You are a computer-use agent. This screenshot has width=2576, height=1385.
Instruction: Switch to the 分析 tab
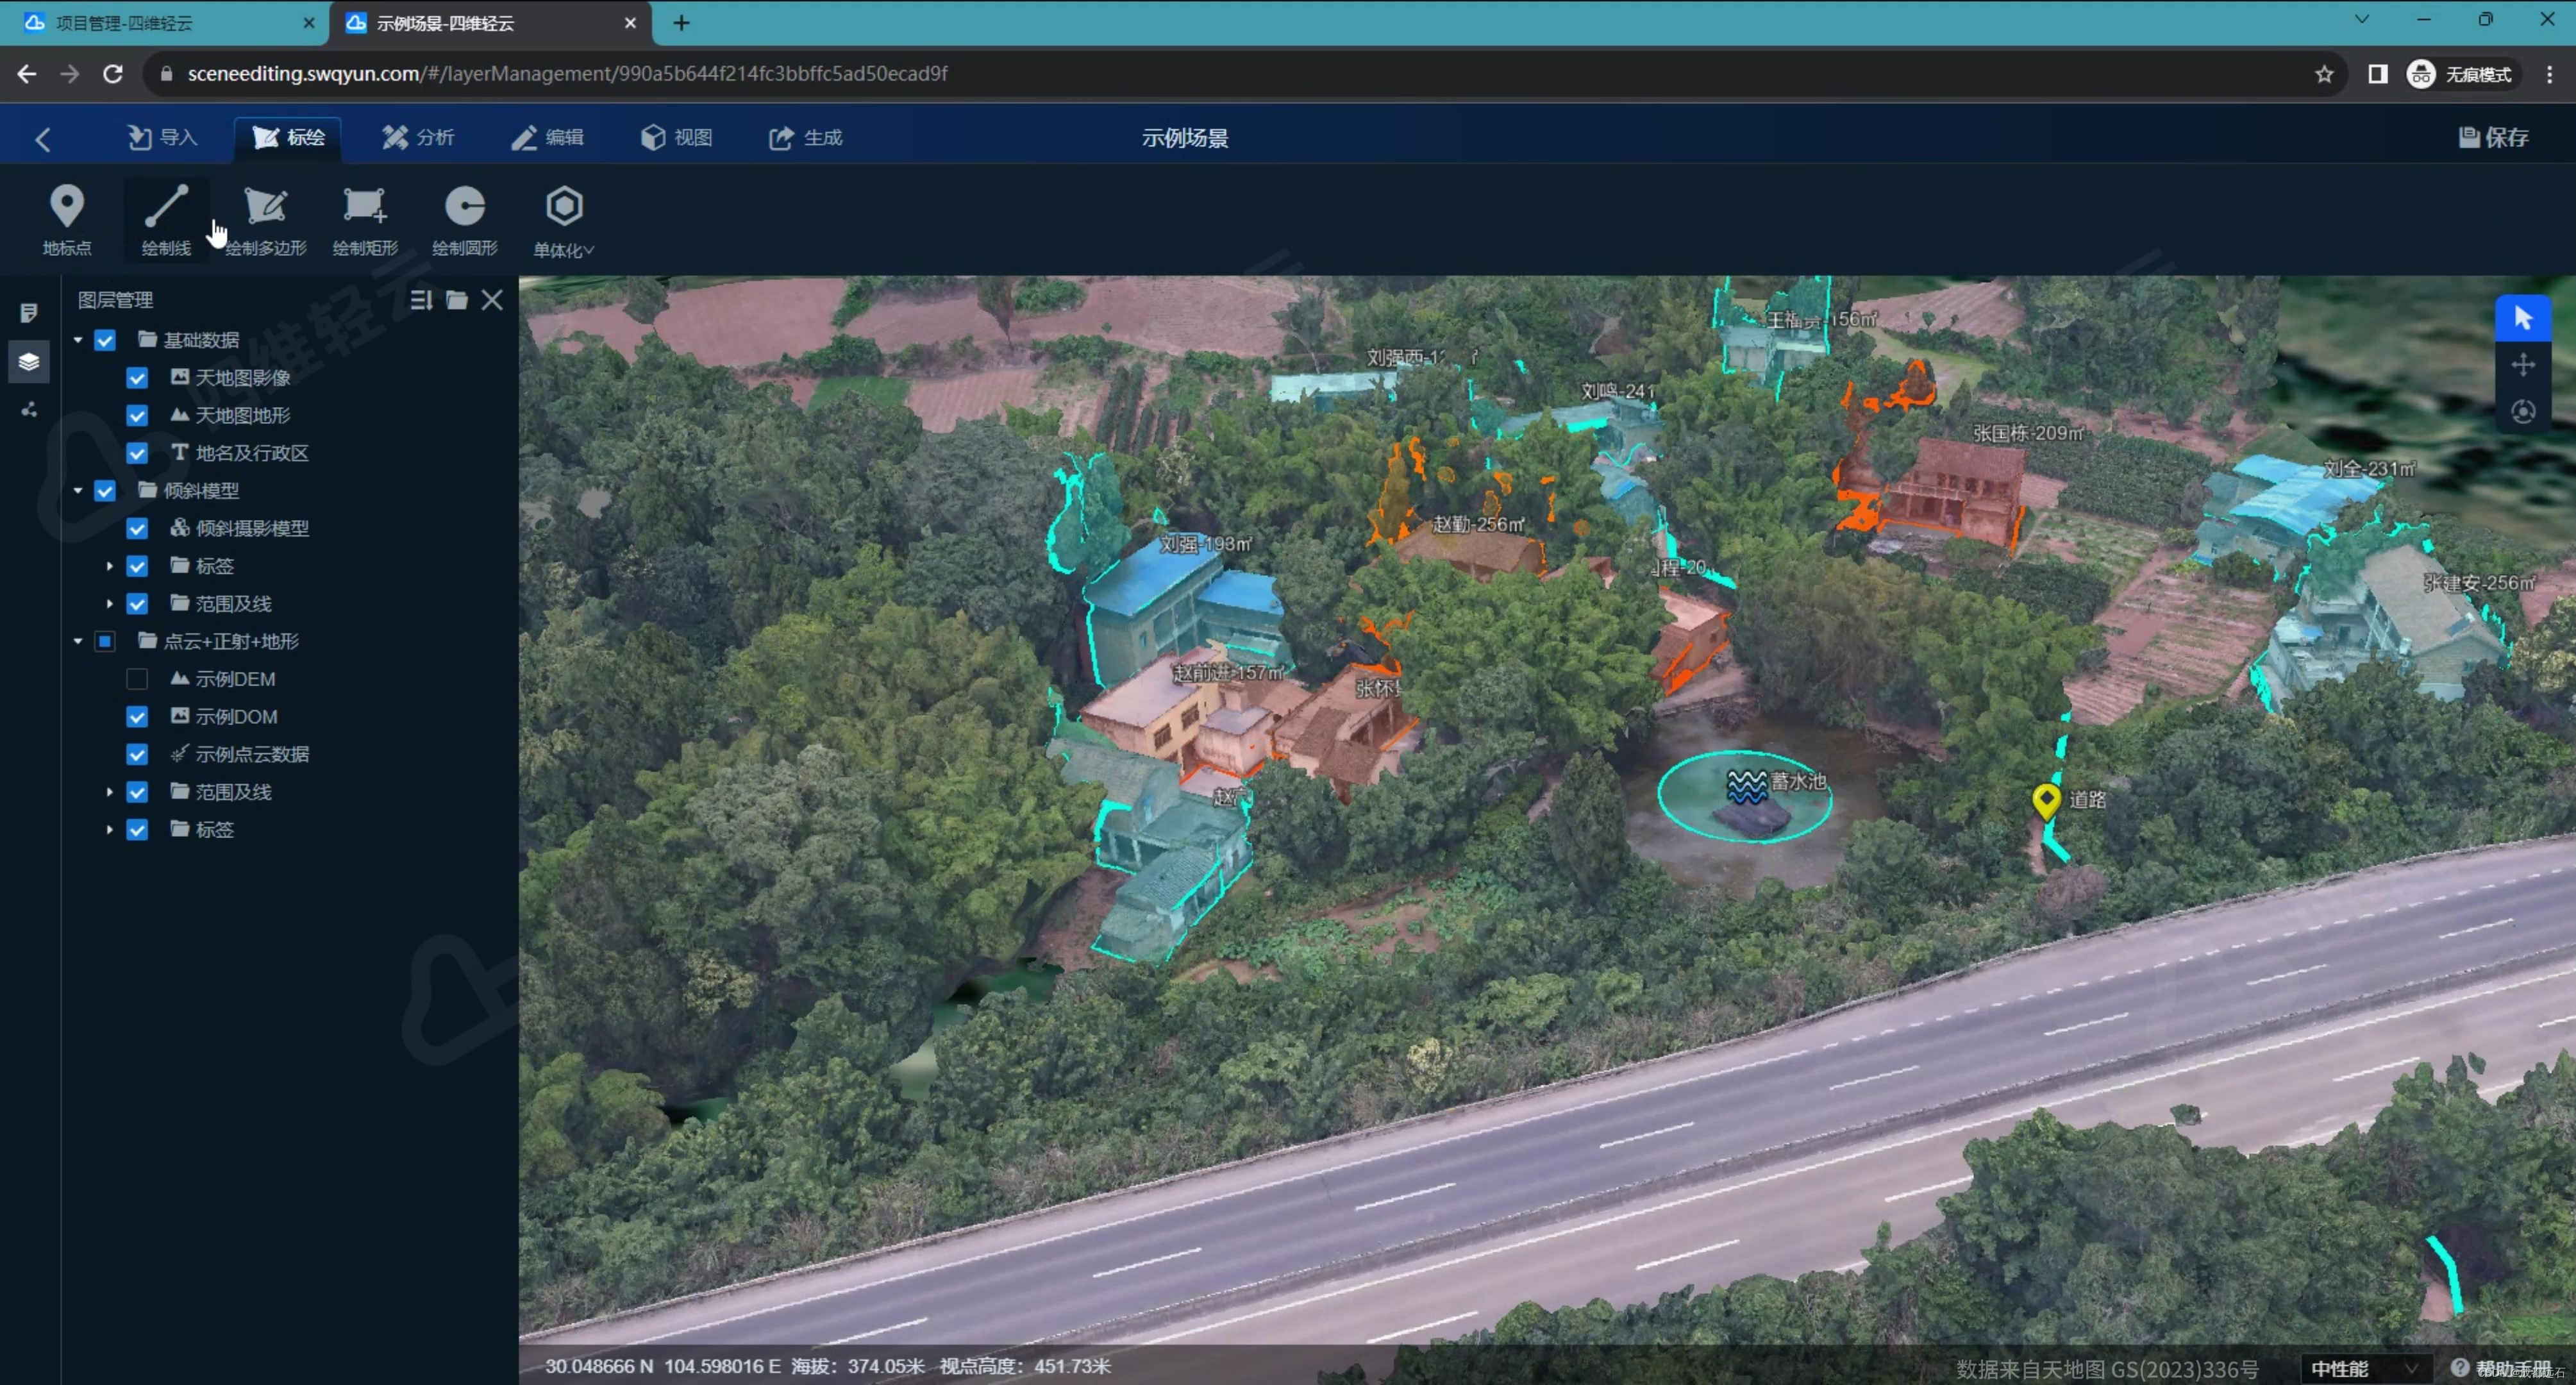click(x=418, y=137)
